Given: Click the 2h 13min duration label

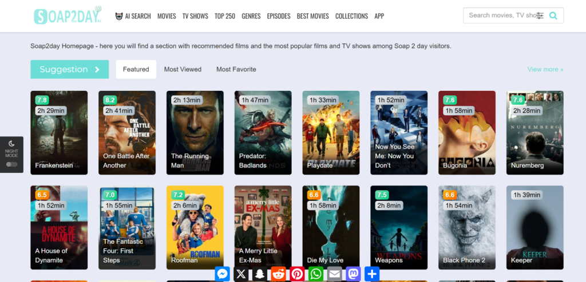Looking at the screenshot, I should coord(187,100).
